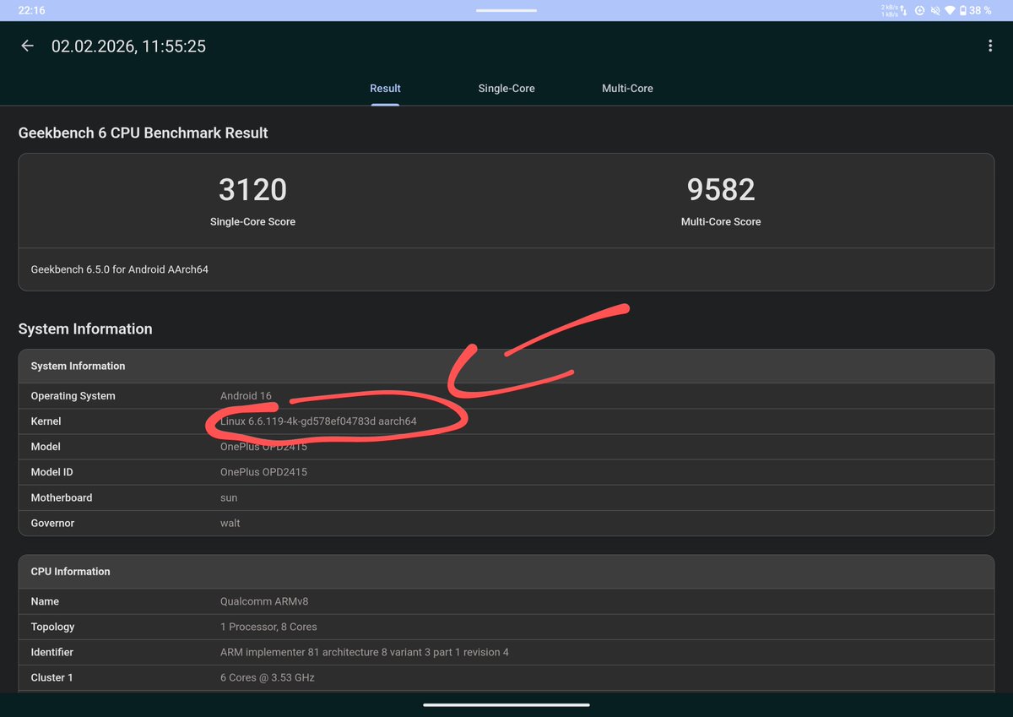Tap the Qualcomm ARMv8 value
The height and width of the screenshot is (717, 1013).
coord(263,601)
